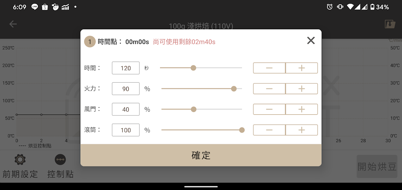Tap the 開始烘豆 start roasting button
The width and height of the screenshot is (402, 190).
click(x=377, y=167)
